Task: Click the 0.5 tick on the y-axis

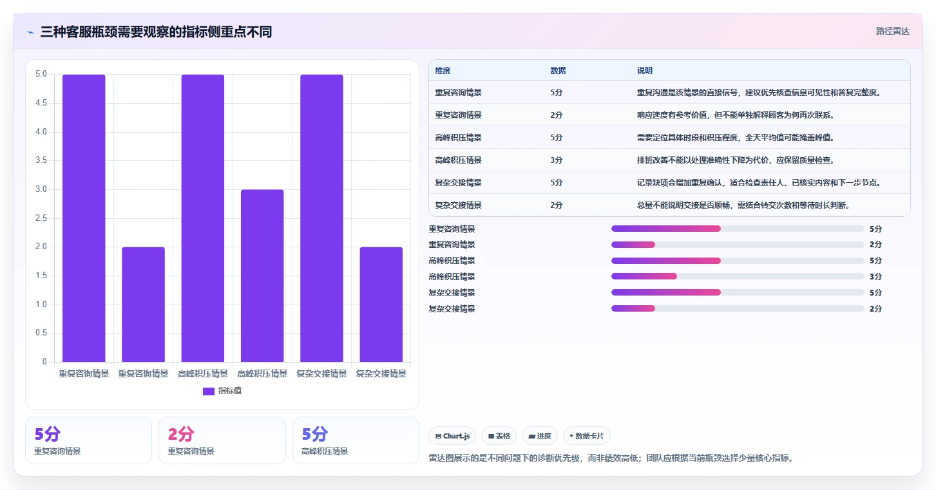Action: point(41,333)
